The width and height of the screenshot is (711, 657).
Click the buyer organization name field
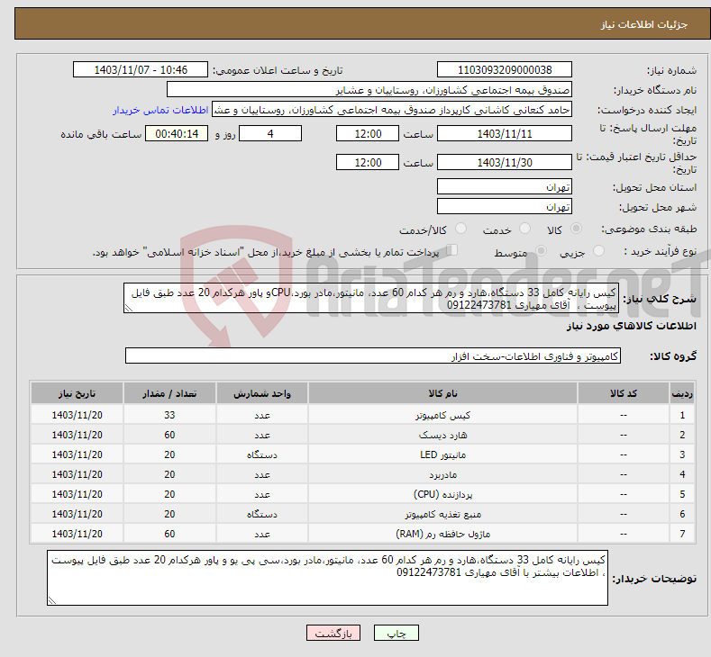(x=369, y=90)
